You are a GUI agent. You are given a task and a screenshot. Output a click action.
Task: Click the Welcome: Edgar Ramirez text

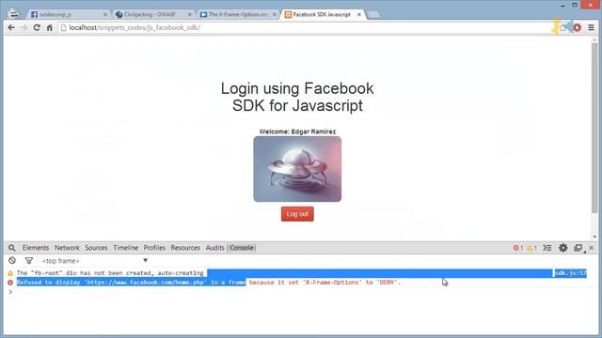(x=297, y=131)
